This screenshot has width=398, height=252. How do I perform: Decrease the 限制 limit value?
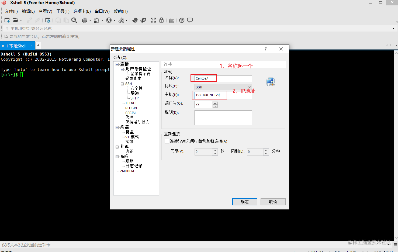click(266, 154)
